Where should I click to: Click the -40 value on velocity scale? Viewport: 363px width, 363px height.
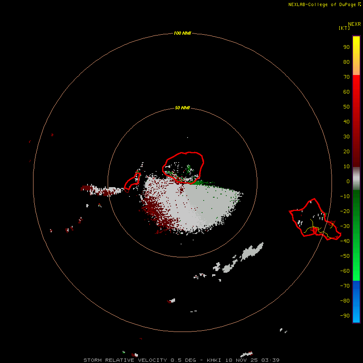345,241
